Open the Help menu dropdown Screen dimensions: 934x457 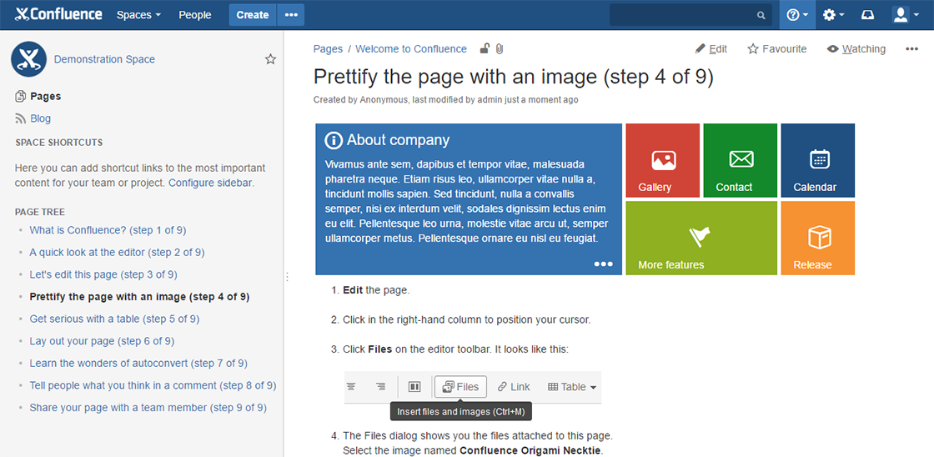pos(797,15)
